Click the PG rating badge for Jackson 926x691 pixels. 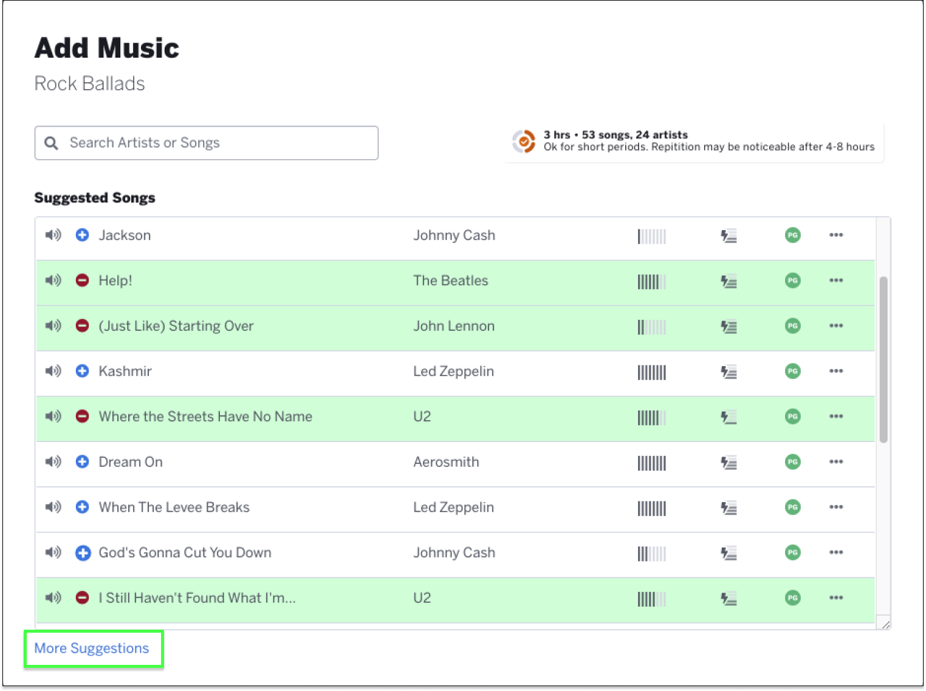[792, 235]
